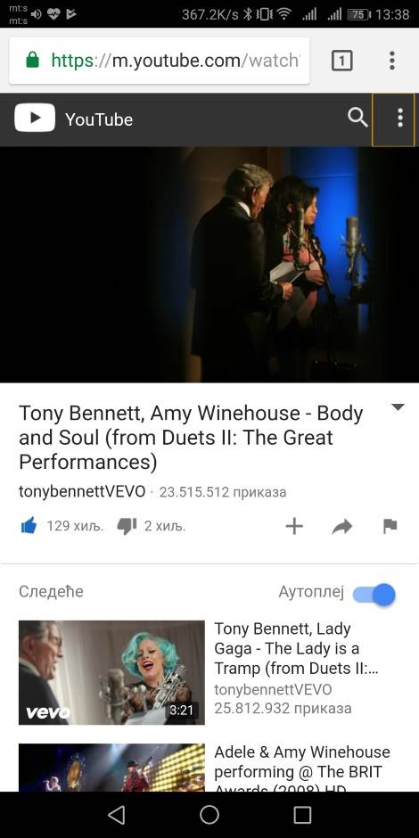Like the video with thumbs up

pos(29,526)
